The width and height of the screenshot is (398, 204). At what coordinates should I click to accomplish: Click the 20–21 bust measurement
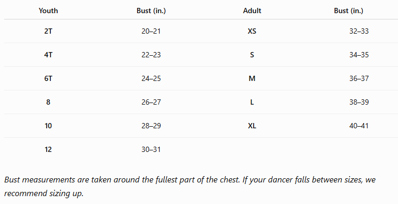151,31
